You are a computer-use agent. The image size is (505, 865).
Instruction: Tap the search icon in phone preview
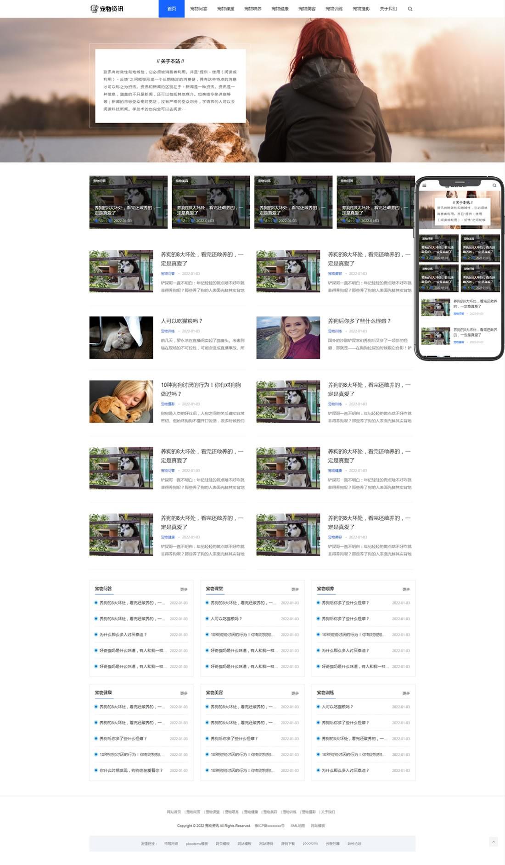pyautogui.click(x=494, y=185)
